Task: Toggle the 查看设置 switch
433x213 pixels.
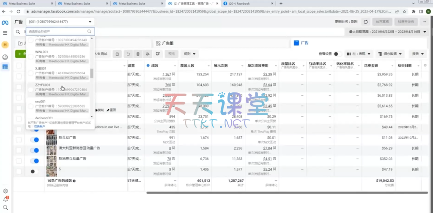Action: [337, 54]
